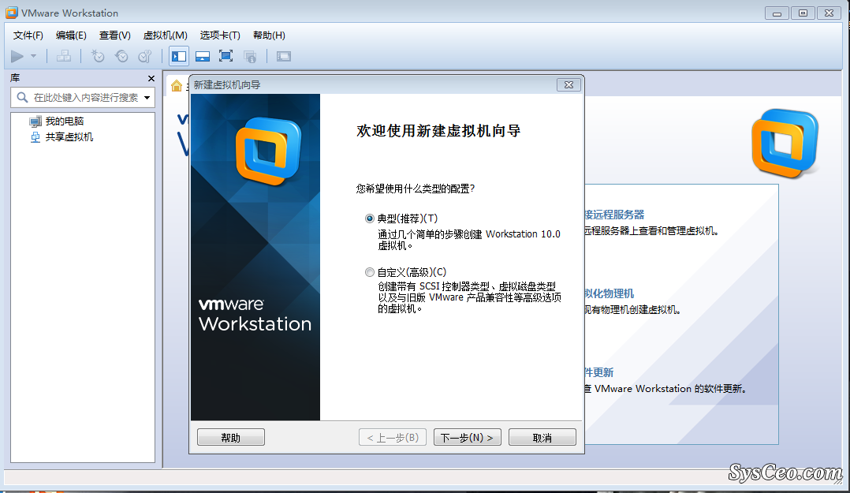Open the 虚拟机(M) menu
The width and height of the screenshot is (850, 493).
click(166, 35)
